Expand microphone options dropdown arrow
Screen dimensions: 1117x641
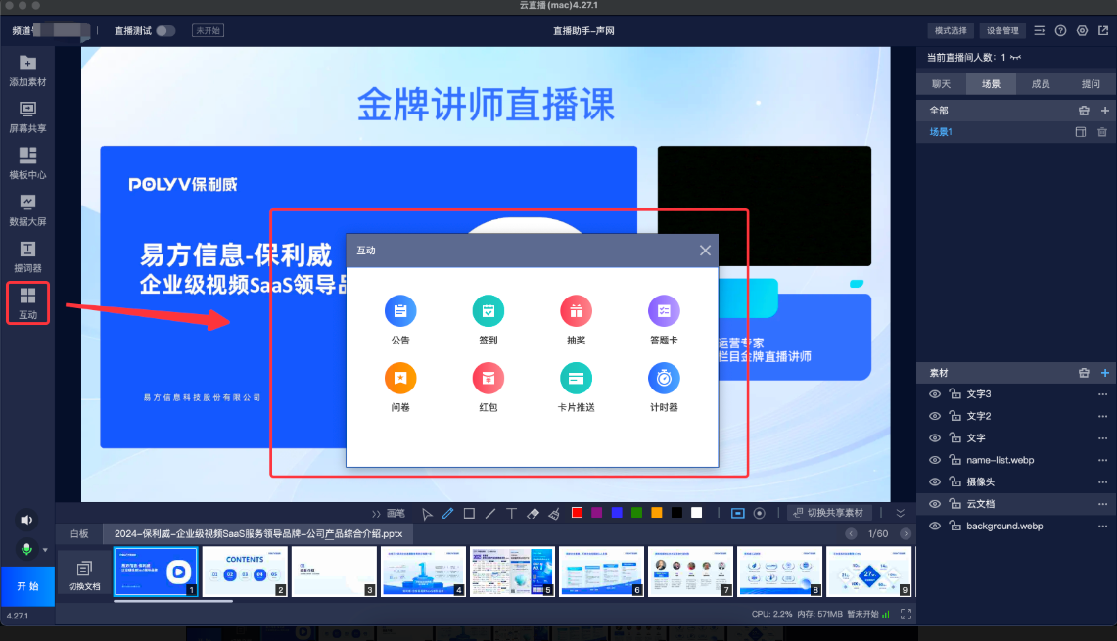[45, 550]
